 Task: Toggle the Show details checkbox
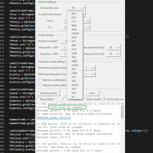tap(37, 99)
